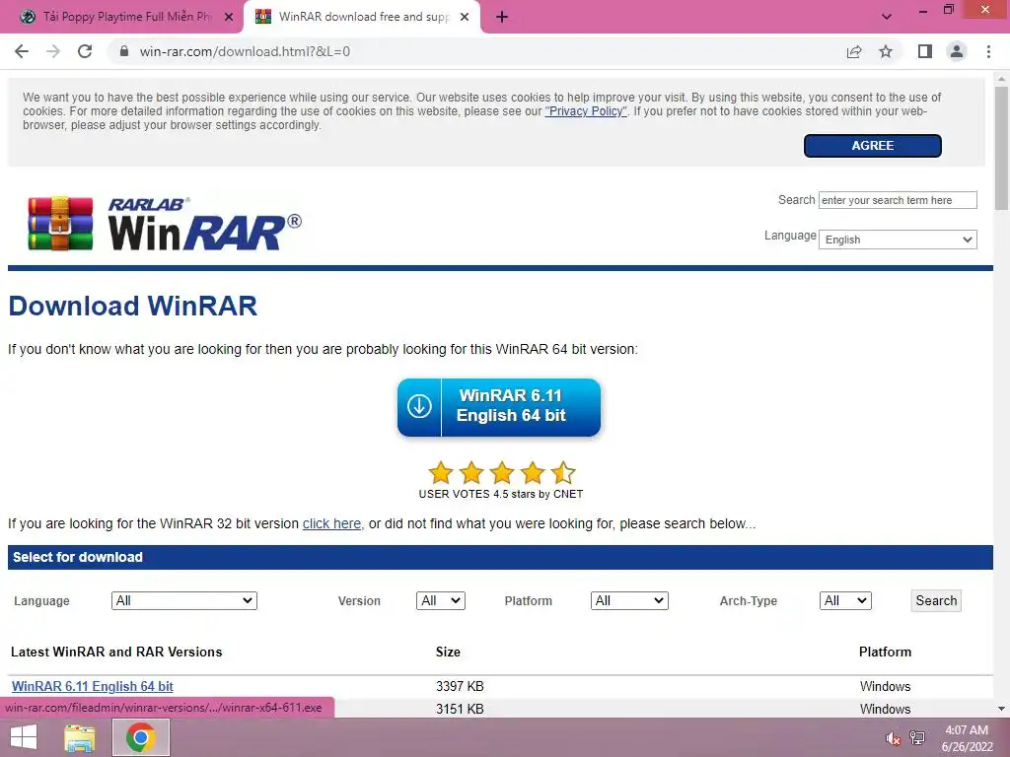Click the 'Download WinRAR' heading
This screenshot has width=1010, height=757.
click(x=133, y=306)
